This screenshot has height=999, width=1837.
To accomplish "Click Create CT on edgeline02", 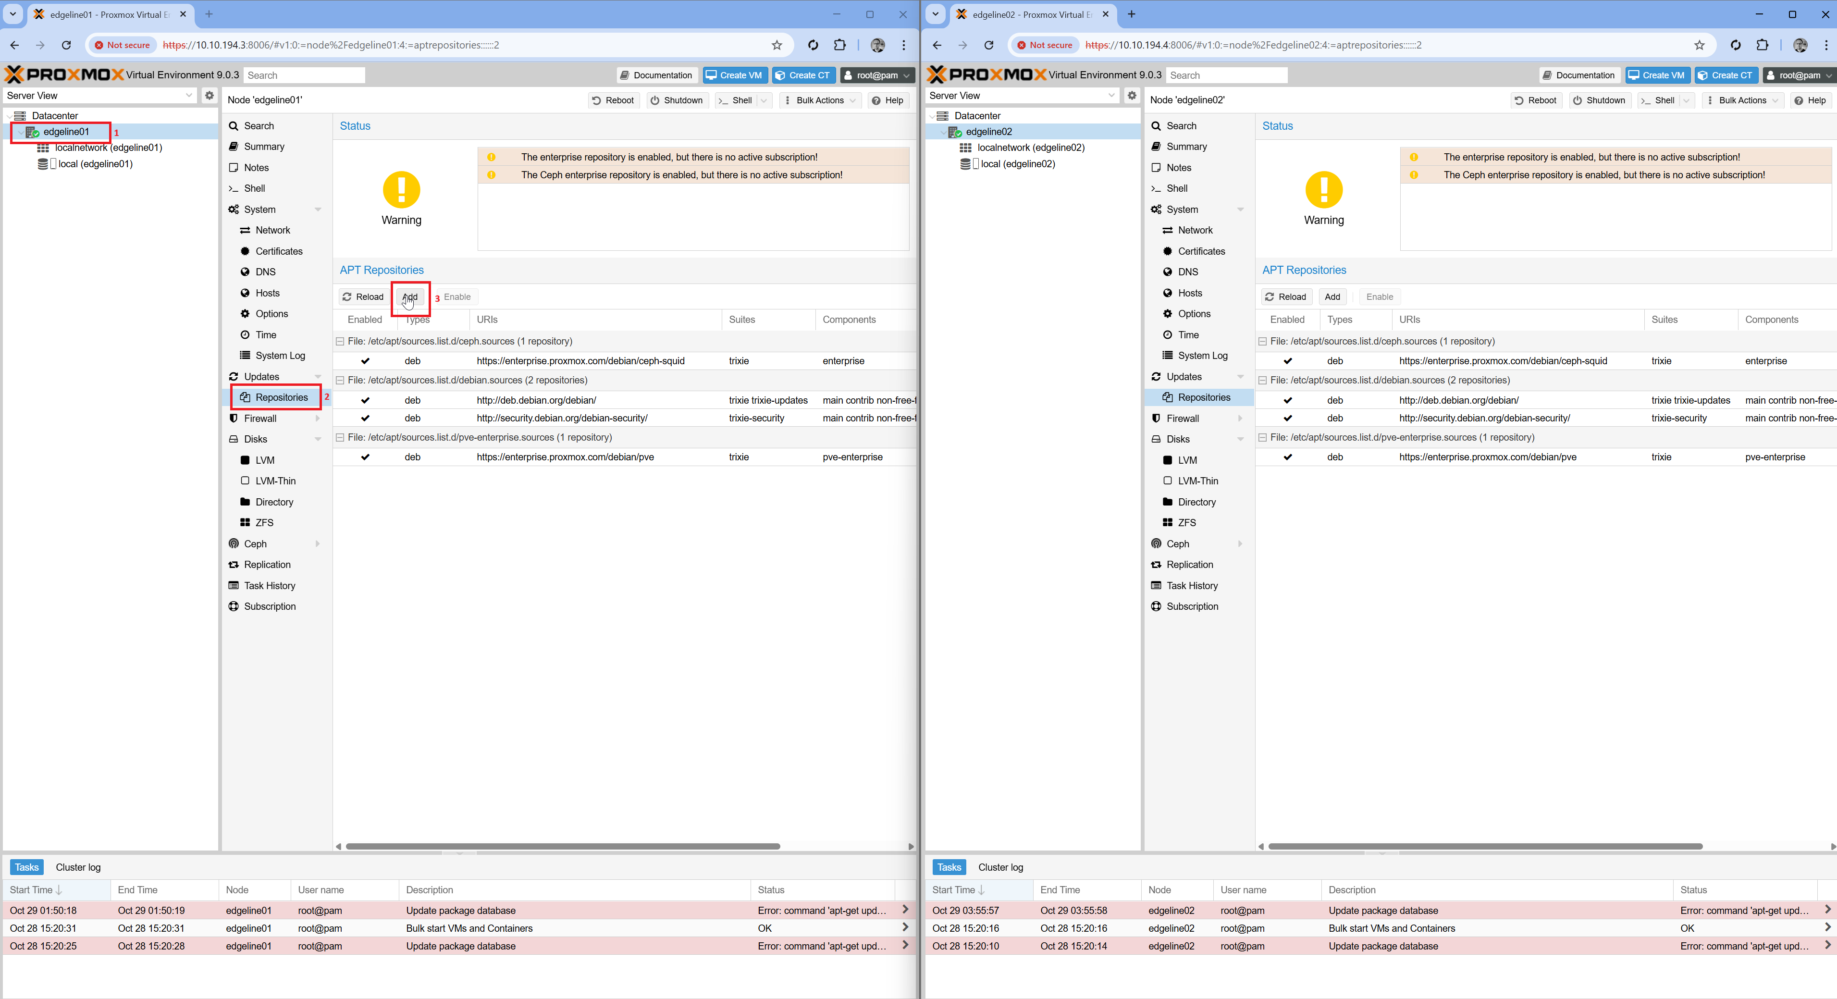I will (x=1726, y=75).
